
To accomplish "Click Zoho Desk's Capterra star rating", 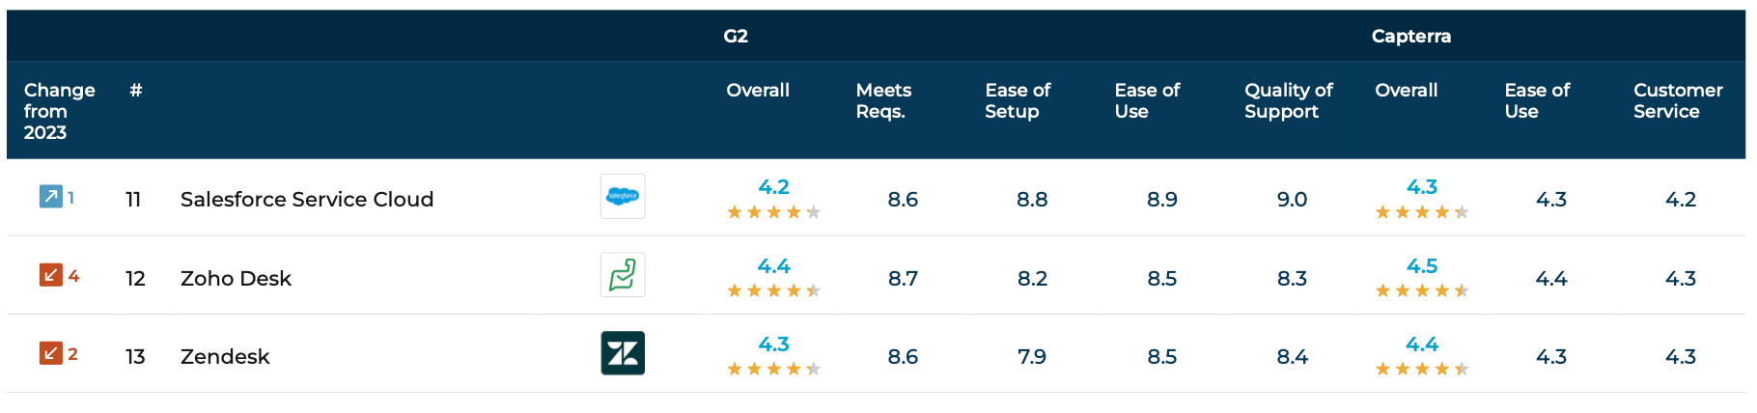I will pyautogui.click(x=1422, y=290).
